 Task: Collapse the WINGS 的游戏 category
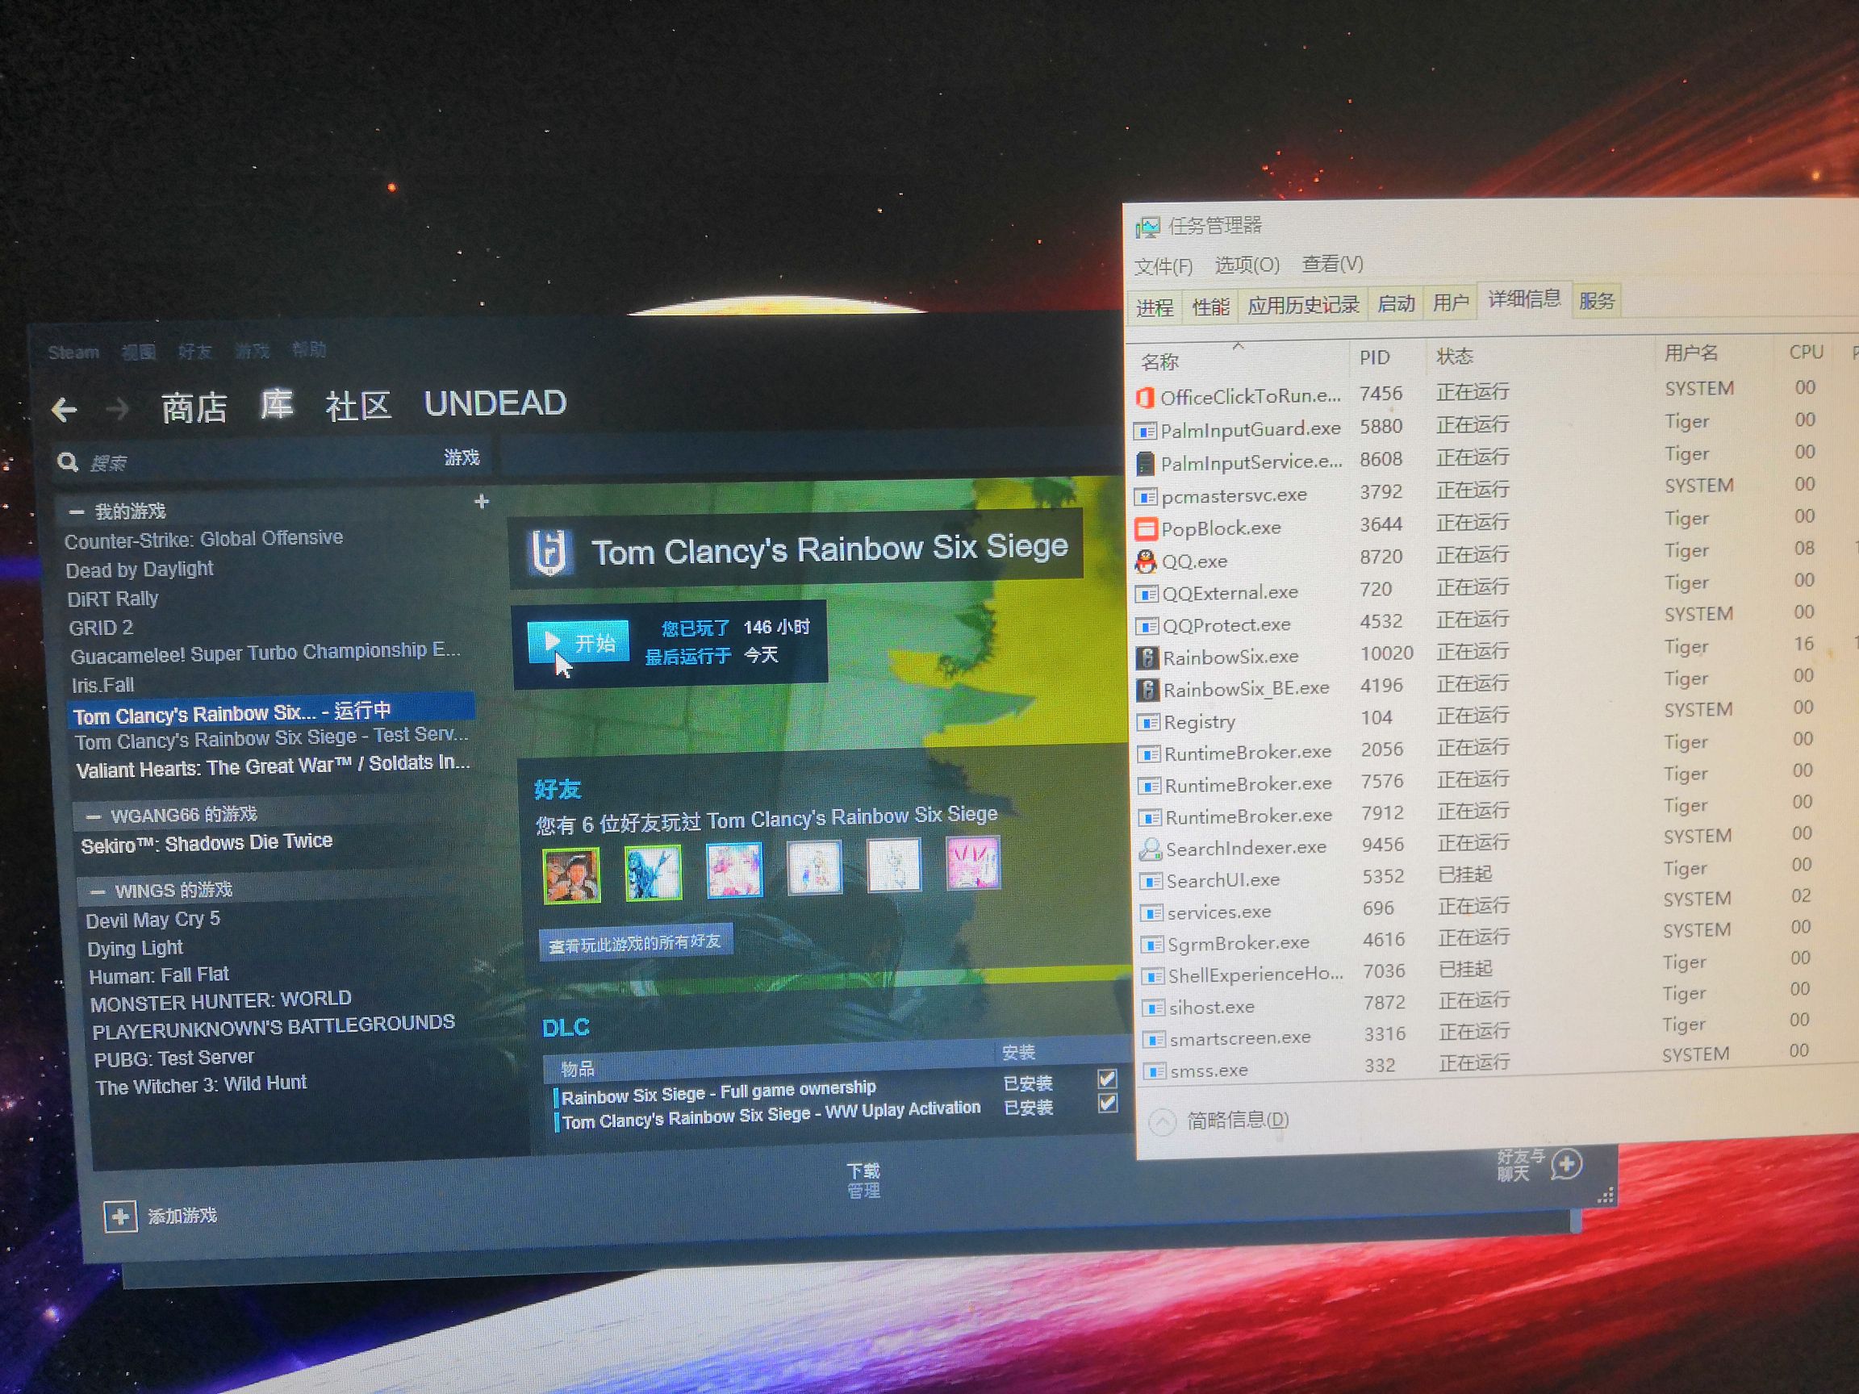click(x=98, y=892)
